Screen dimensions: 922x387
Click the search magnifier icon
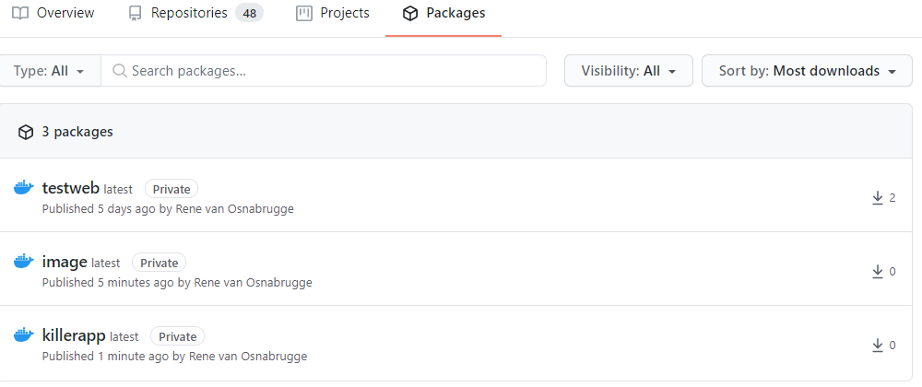[x=119, y=71]
